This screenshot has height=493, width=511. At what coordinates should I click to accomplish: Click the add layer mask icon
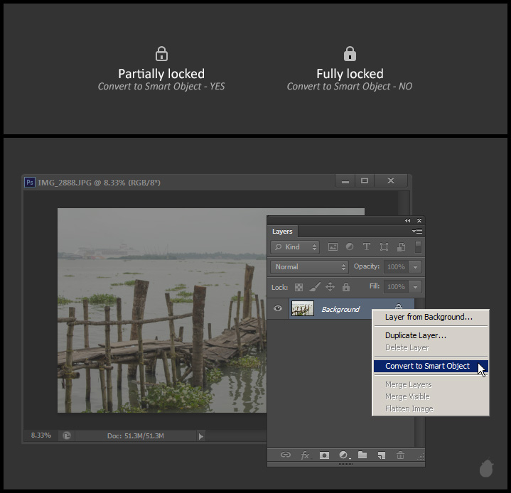coord(324,455)
